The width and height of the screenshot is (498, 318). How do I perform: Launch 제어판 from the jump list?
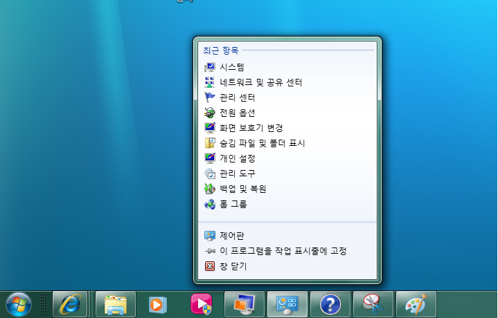pos(287,236)
